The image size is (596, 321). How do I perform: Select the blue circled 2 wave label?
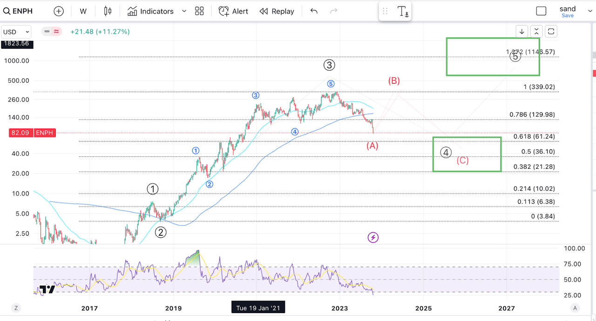point(210,184)
